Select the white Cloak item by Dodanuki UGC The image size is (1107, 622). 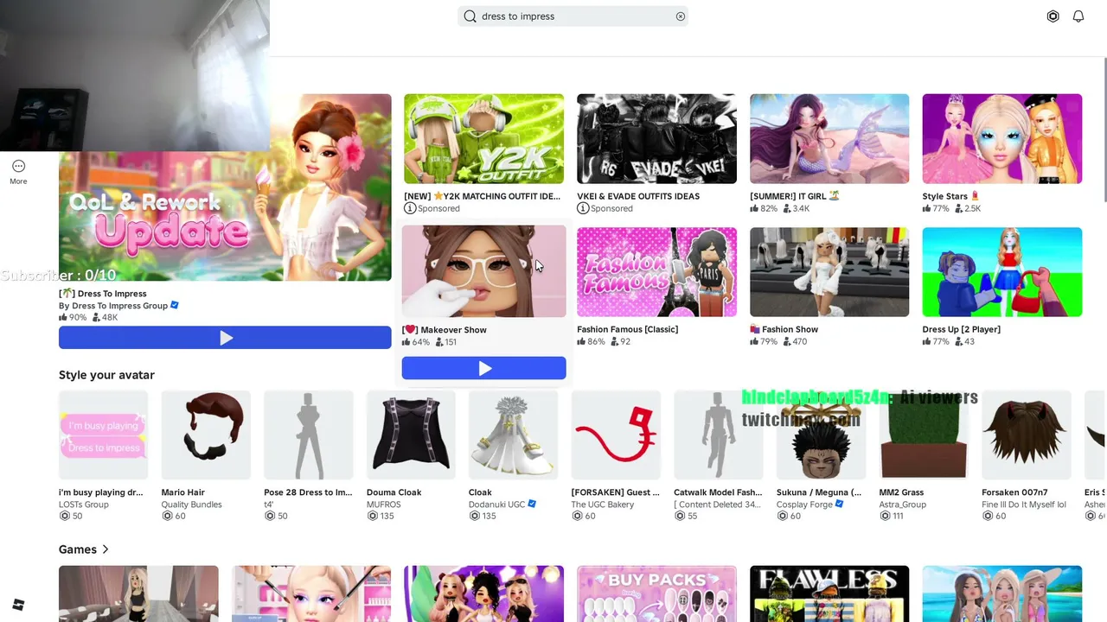(514, 435)
